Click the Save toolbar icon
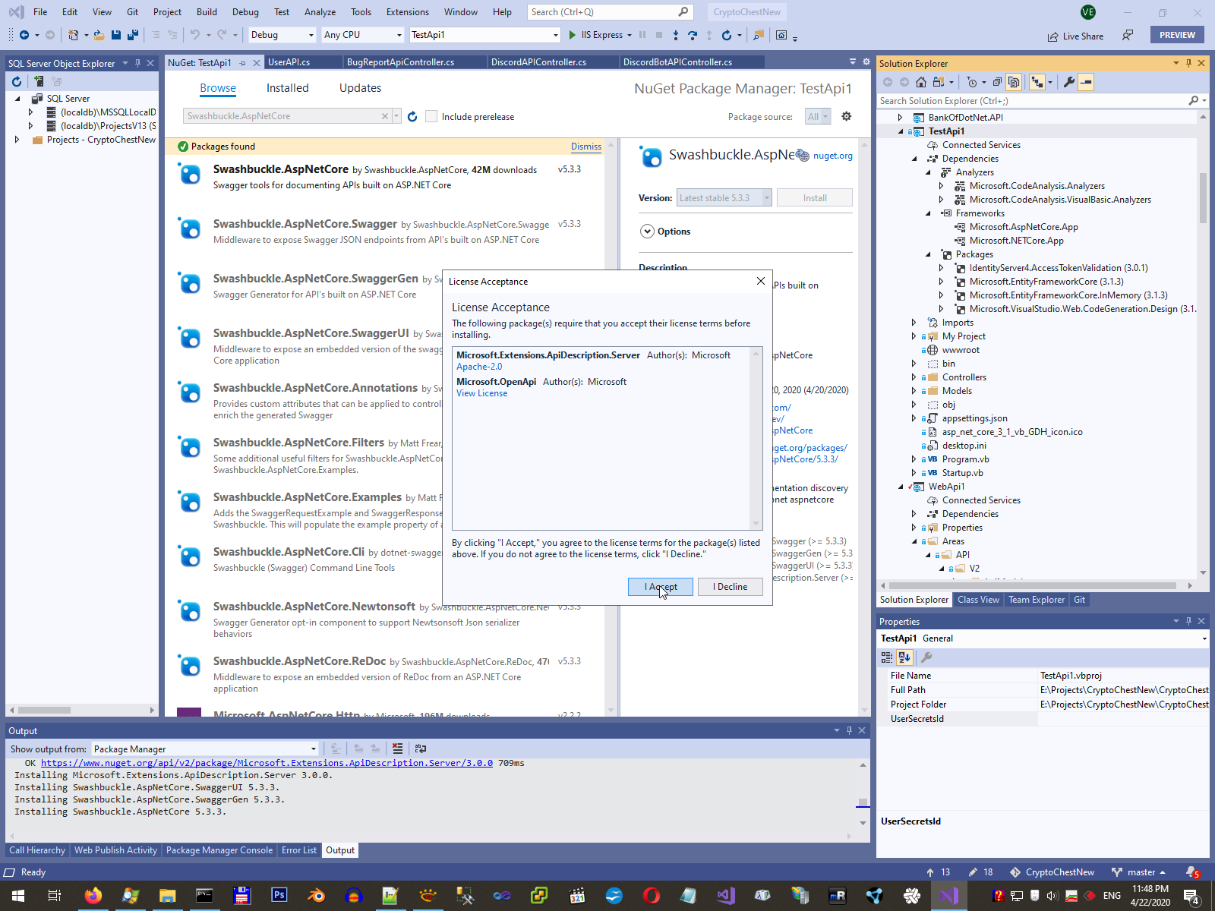1215x911 pixels. 116,35
